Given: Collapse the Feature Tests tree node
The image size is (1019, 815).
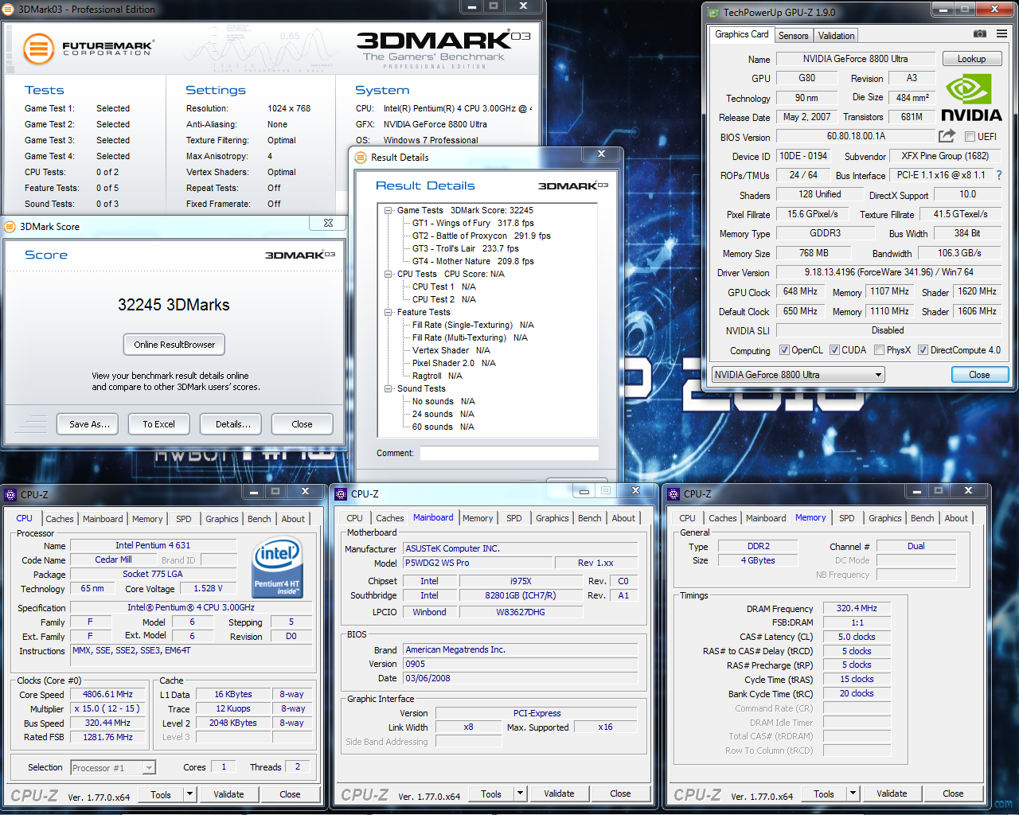Looking at the screenshot, I should (388, 313).
